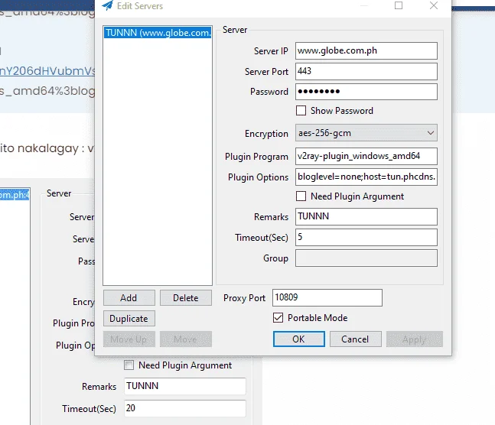Click the Proxy Port field showing 10809
495x425 pixels.
pyautogui.click(x=327, y=297)
